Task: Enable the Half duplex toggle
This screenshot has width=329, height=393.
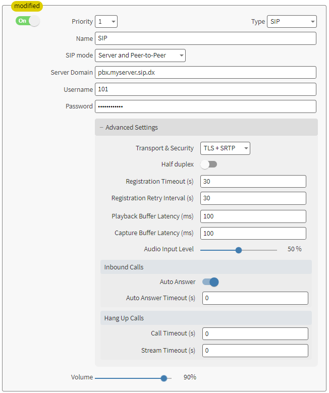Action: (x=209, y=164)
